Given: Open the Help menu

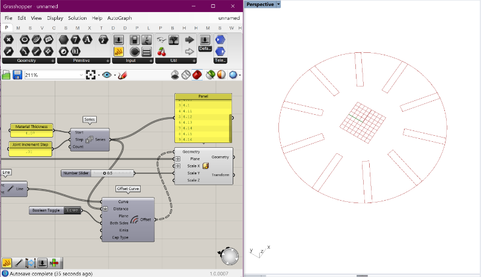Looking at the screenshot, I should [97, 18].
